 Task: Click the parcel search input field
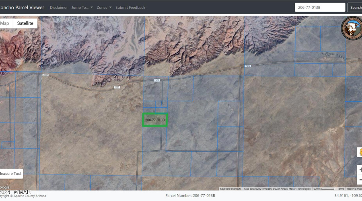click(320, 7)
